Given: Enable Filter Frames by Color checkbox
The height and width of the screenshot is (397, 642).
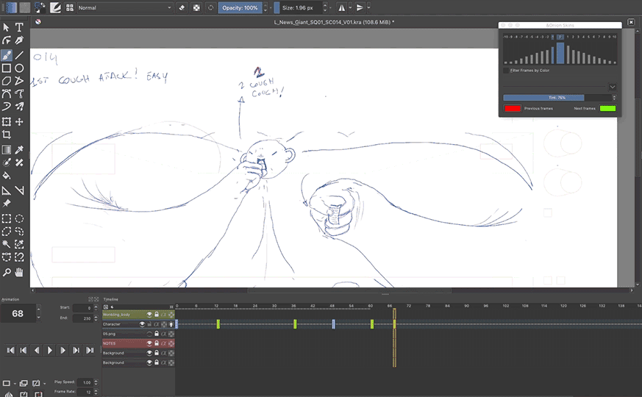Looking at the screenshot, I should (506, 71).
